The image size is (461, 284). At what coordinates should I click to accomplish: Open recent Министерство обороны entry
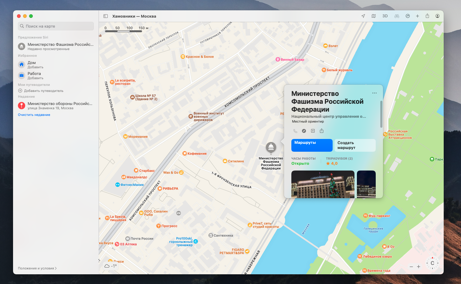[x=56, y=106]
